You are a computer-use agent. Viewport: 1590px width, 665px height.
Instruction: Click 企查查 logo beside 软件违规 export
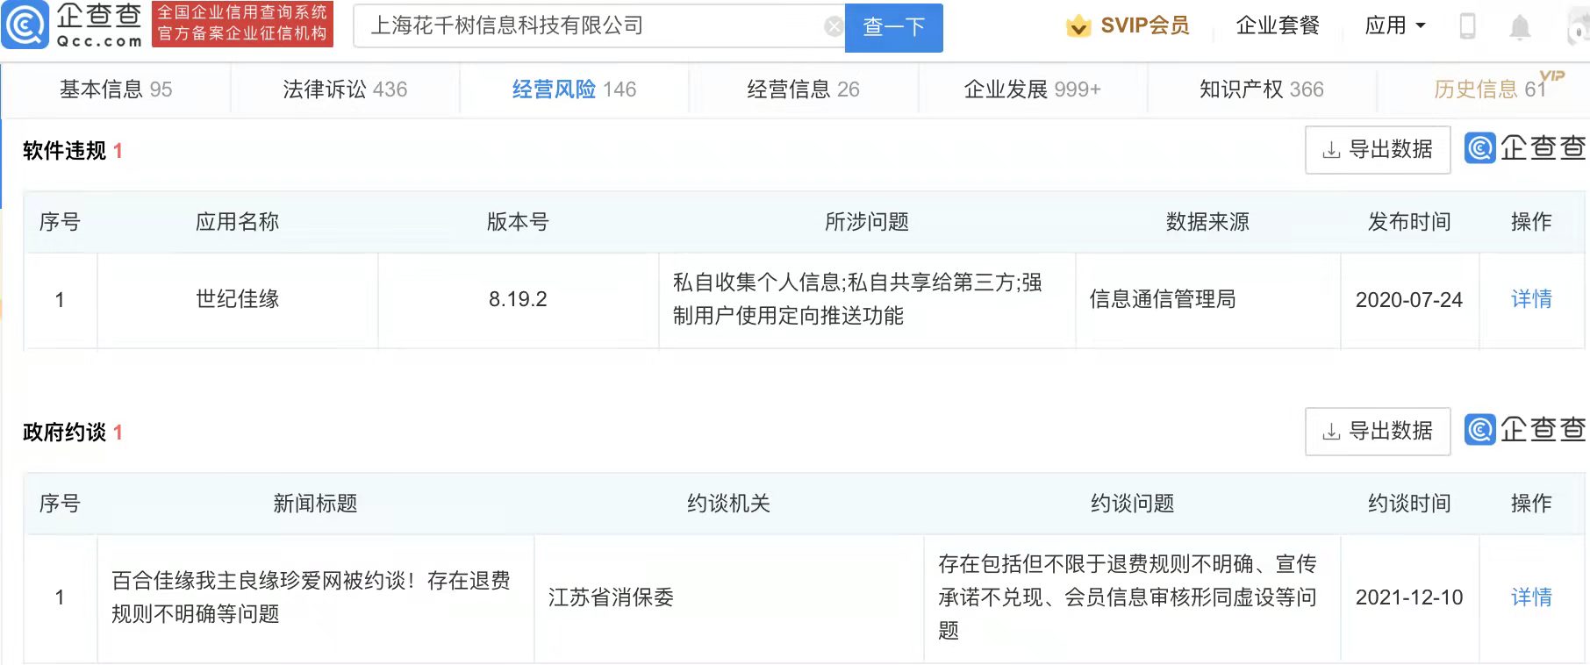pos(1525,148)
